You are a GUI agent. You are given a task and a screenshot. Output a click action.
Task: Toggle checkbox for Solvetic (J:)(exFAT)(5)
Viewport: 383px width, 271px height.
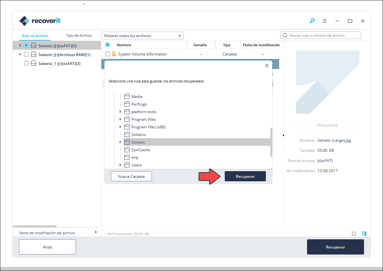[26, 46]
